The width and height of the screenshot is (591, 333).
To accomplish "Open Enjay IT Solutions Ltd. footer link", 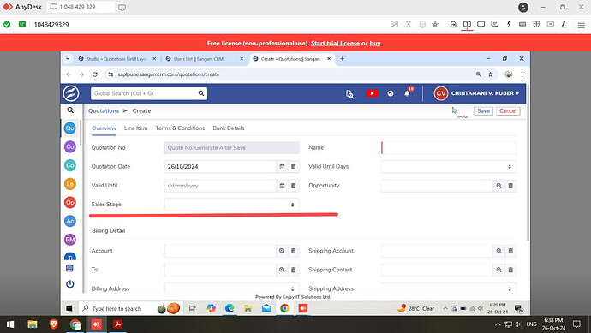I will tap(307, 297).
